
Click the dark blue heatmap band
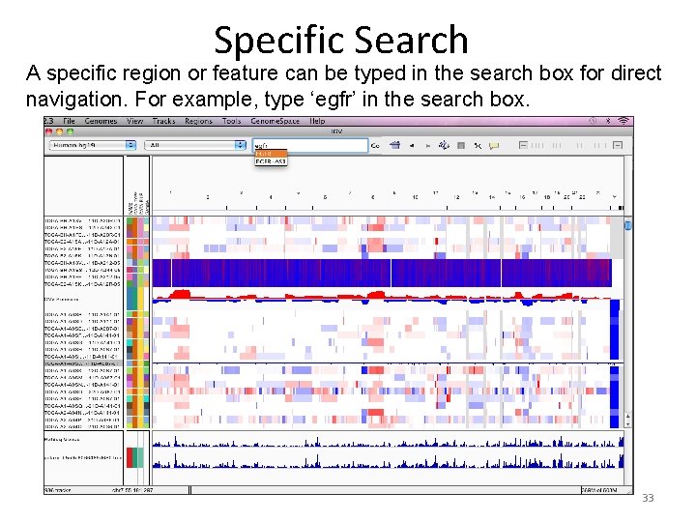point(382,273)
